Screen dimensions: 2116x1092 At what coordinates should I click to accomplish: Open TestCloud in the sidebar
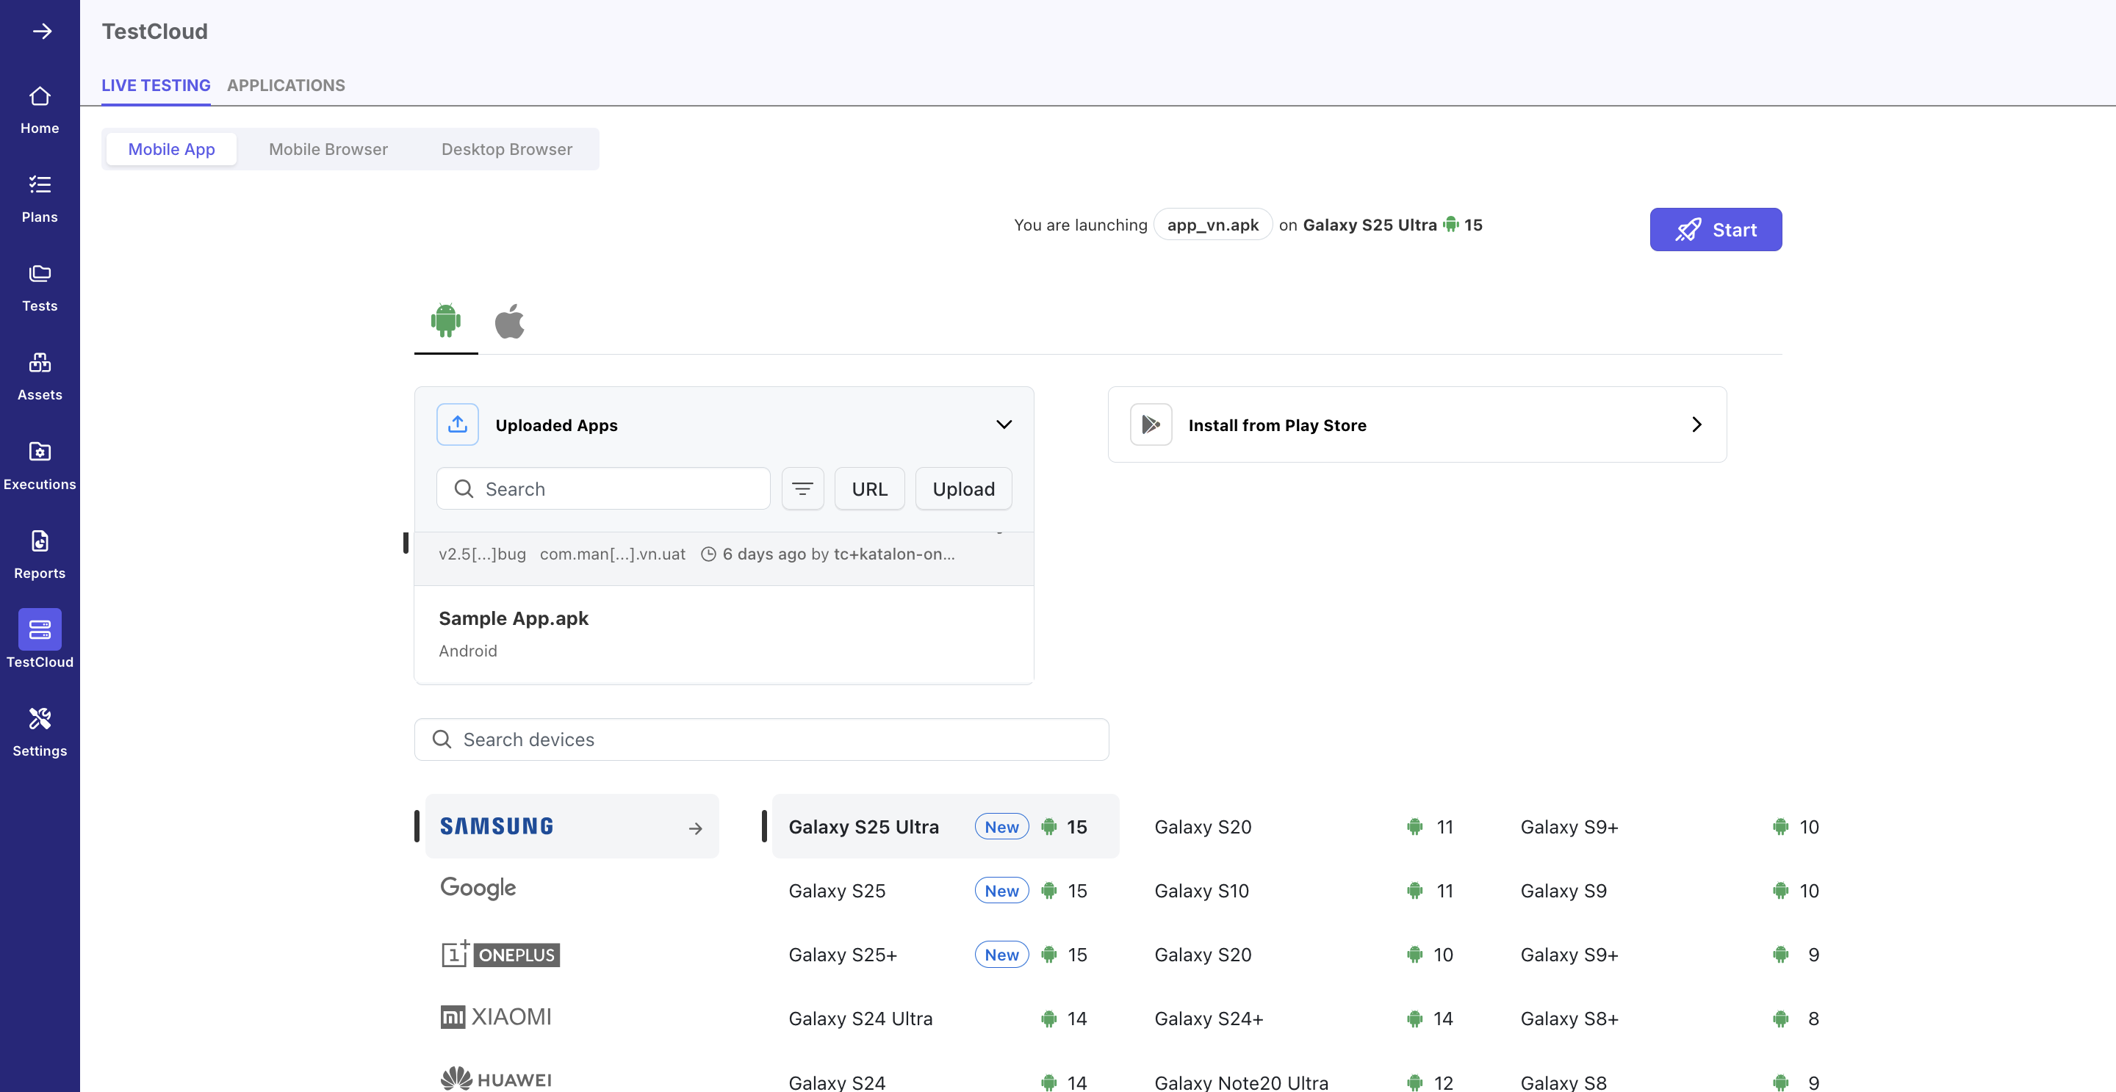[40, 639]
